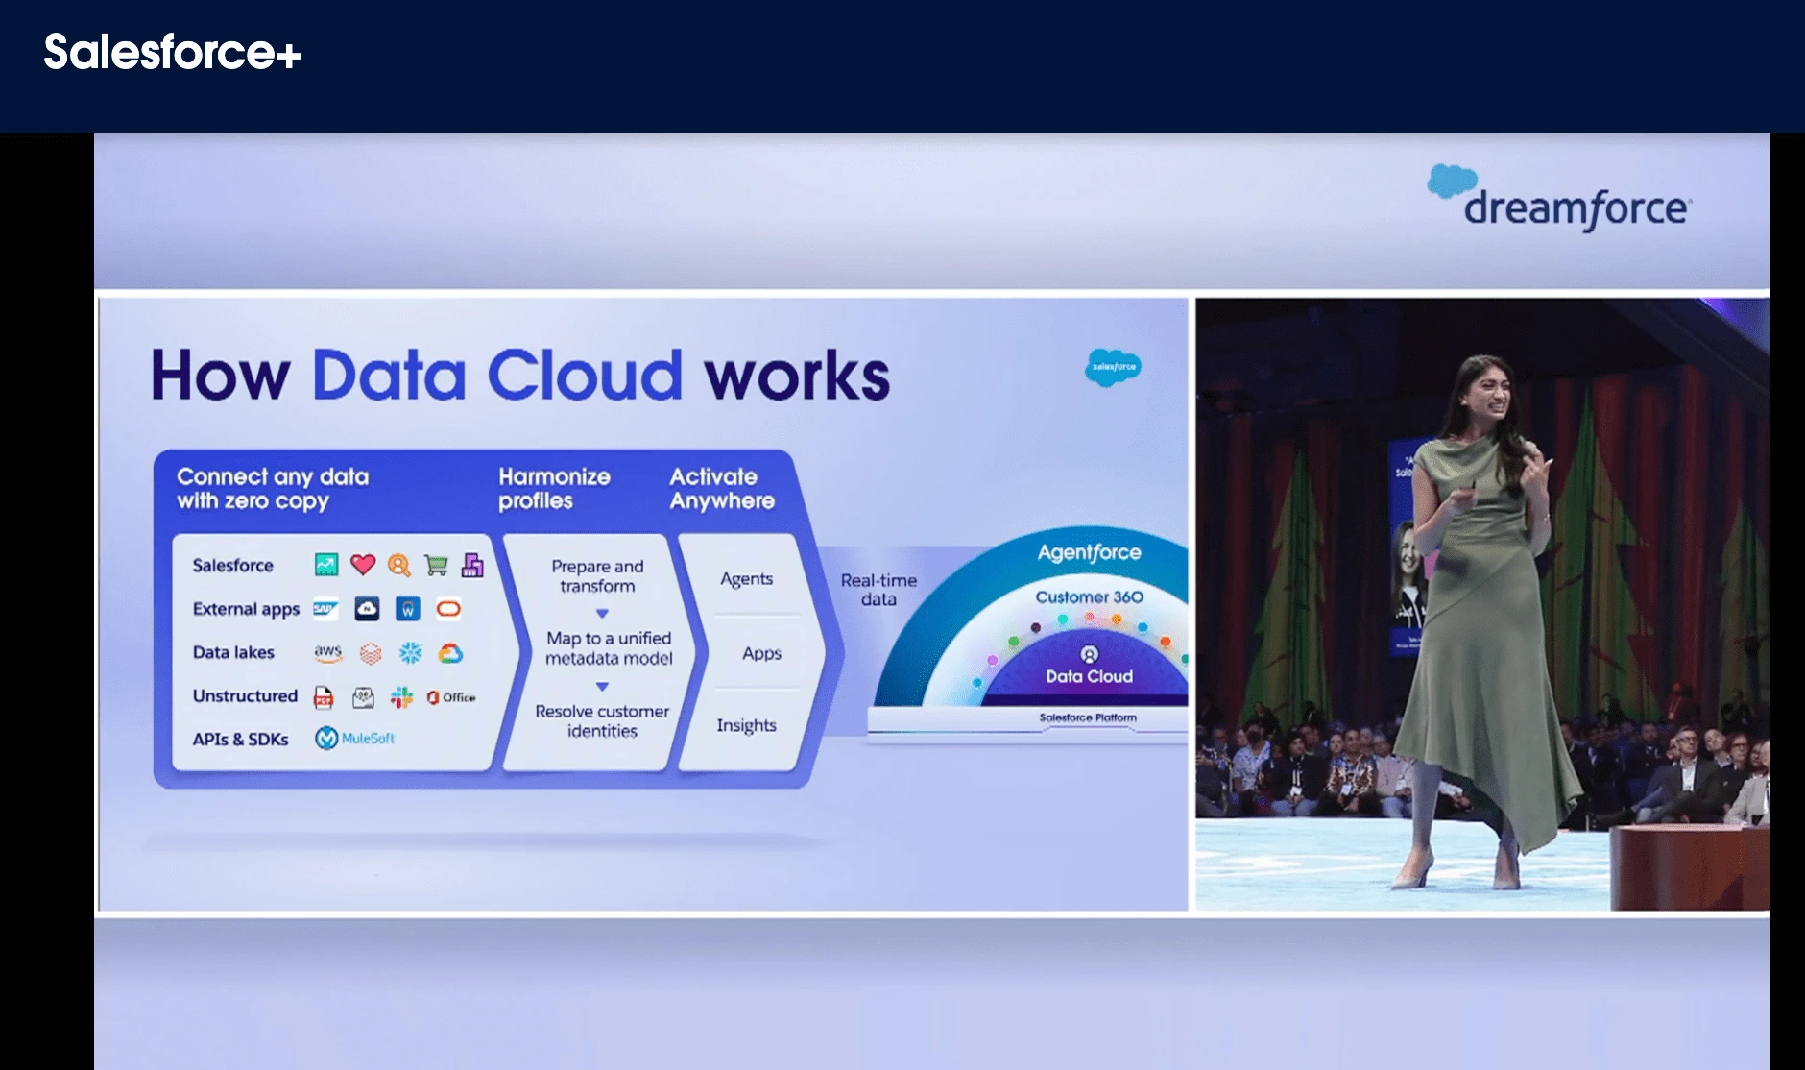Click the arrow above Resolve customer identities

click(x=602, y=687)
